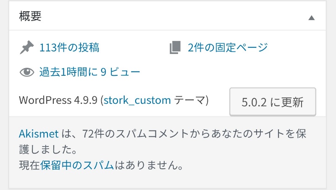Click the WordPress 4.9.9 version text

[x=58, y=100]
